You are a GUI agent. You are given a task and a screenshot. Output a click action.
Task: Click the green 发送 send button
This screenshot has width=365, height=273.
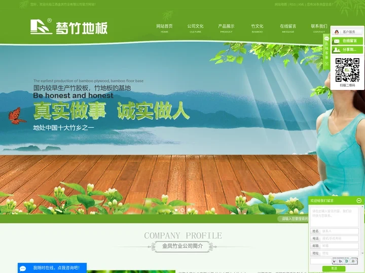(x=334, y=268)
